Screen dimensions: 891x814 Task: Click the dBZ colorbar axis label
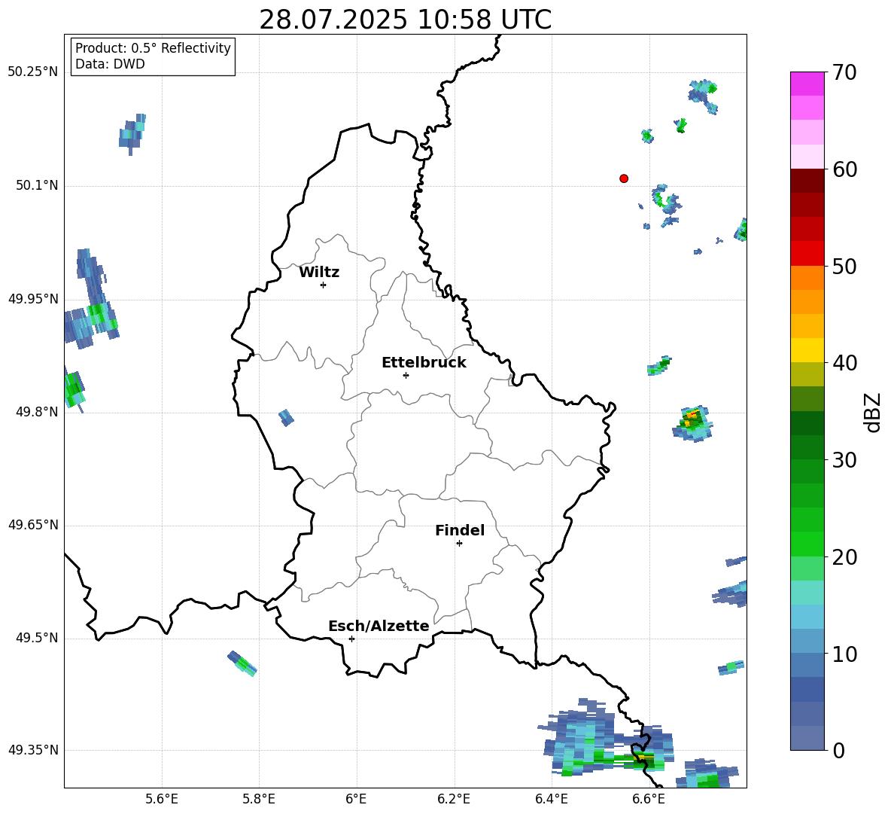click(x=874, y=412)
